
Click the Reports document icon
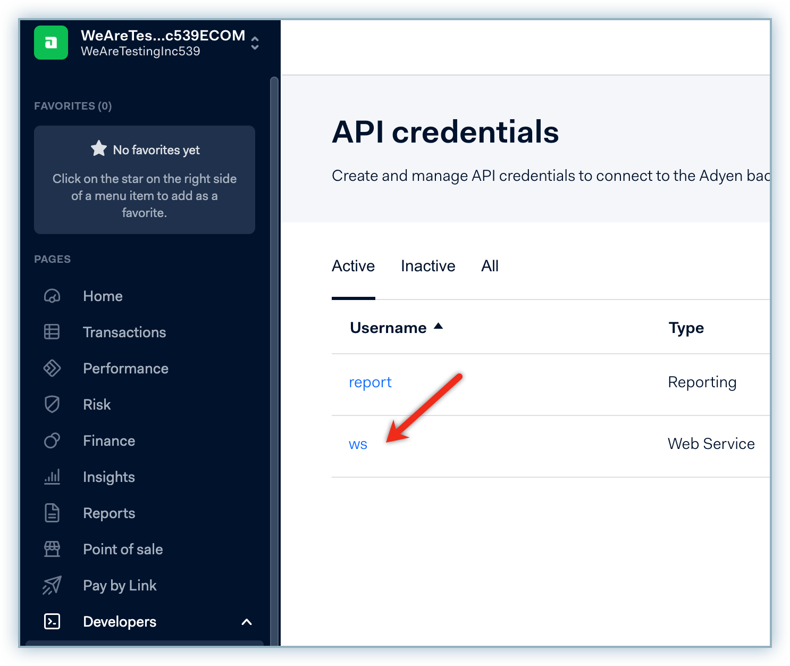(x=52, y=513)
